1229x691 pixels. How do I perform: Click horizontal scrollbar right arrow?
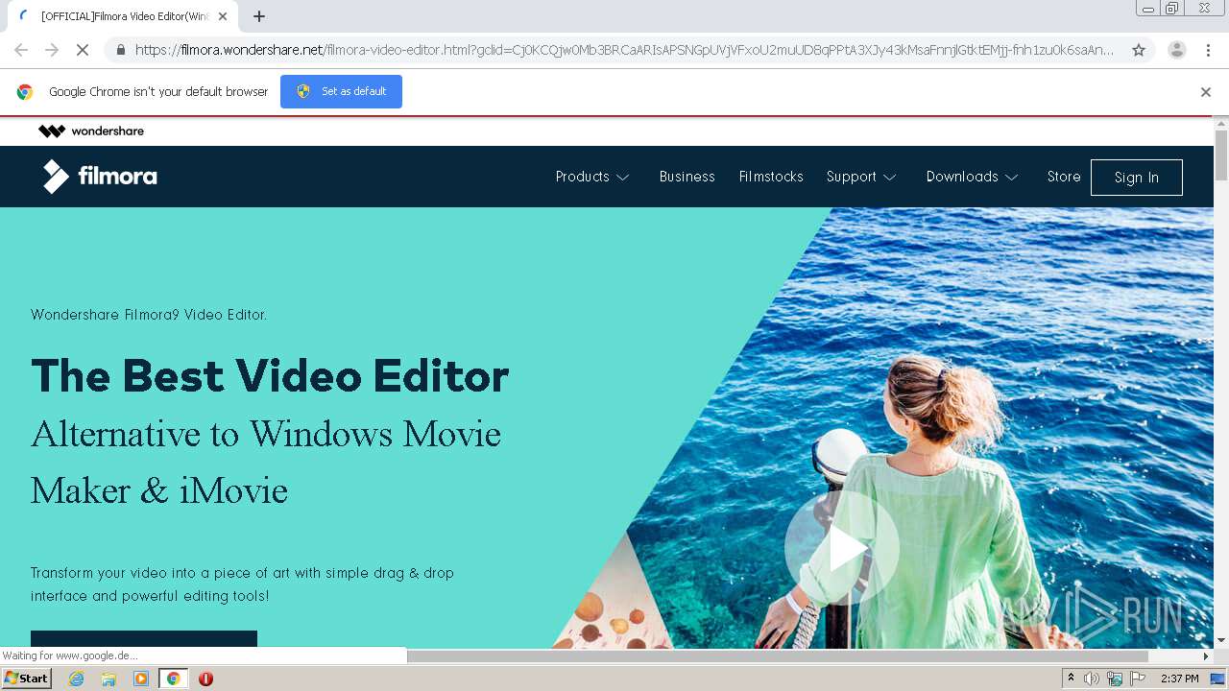point(1207,656)
